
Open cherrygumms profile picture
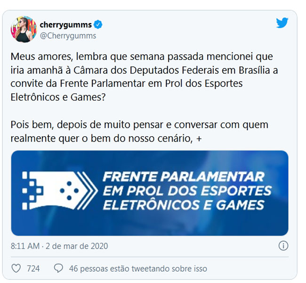click(24, 30)
